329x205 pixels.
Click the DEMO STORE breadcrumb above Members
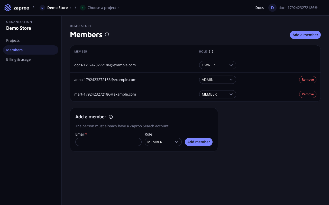click(81, 26)
